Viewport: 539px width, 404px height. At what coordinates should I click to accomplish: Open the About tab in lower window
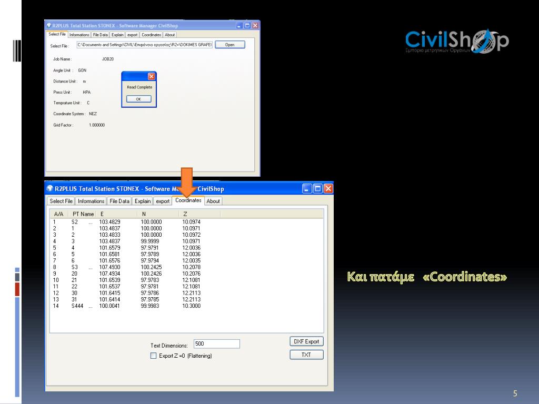point(213,201)
